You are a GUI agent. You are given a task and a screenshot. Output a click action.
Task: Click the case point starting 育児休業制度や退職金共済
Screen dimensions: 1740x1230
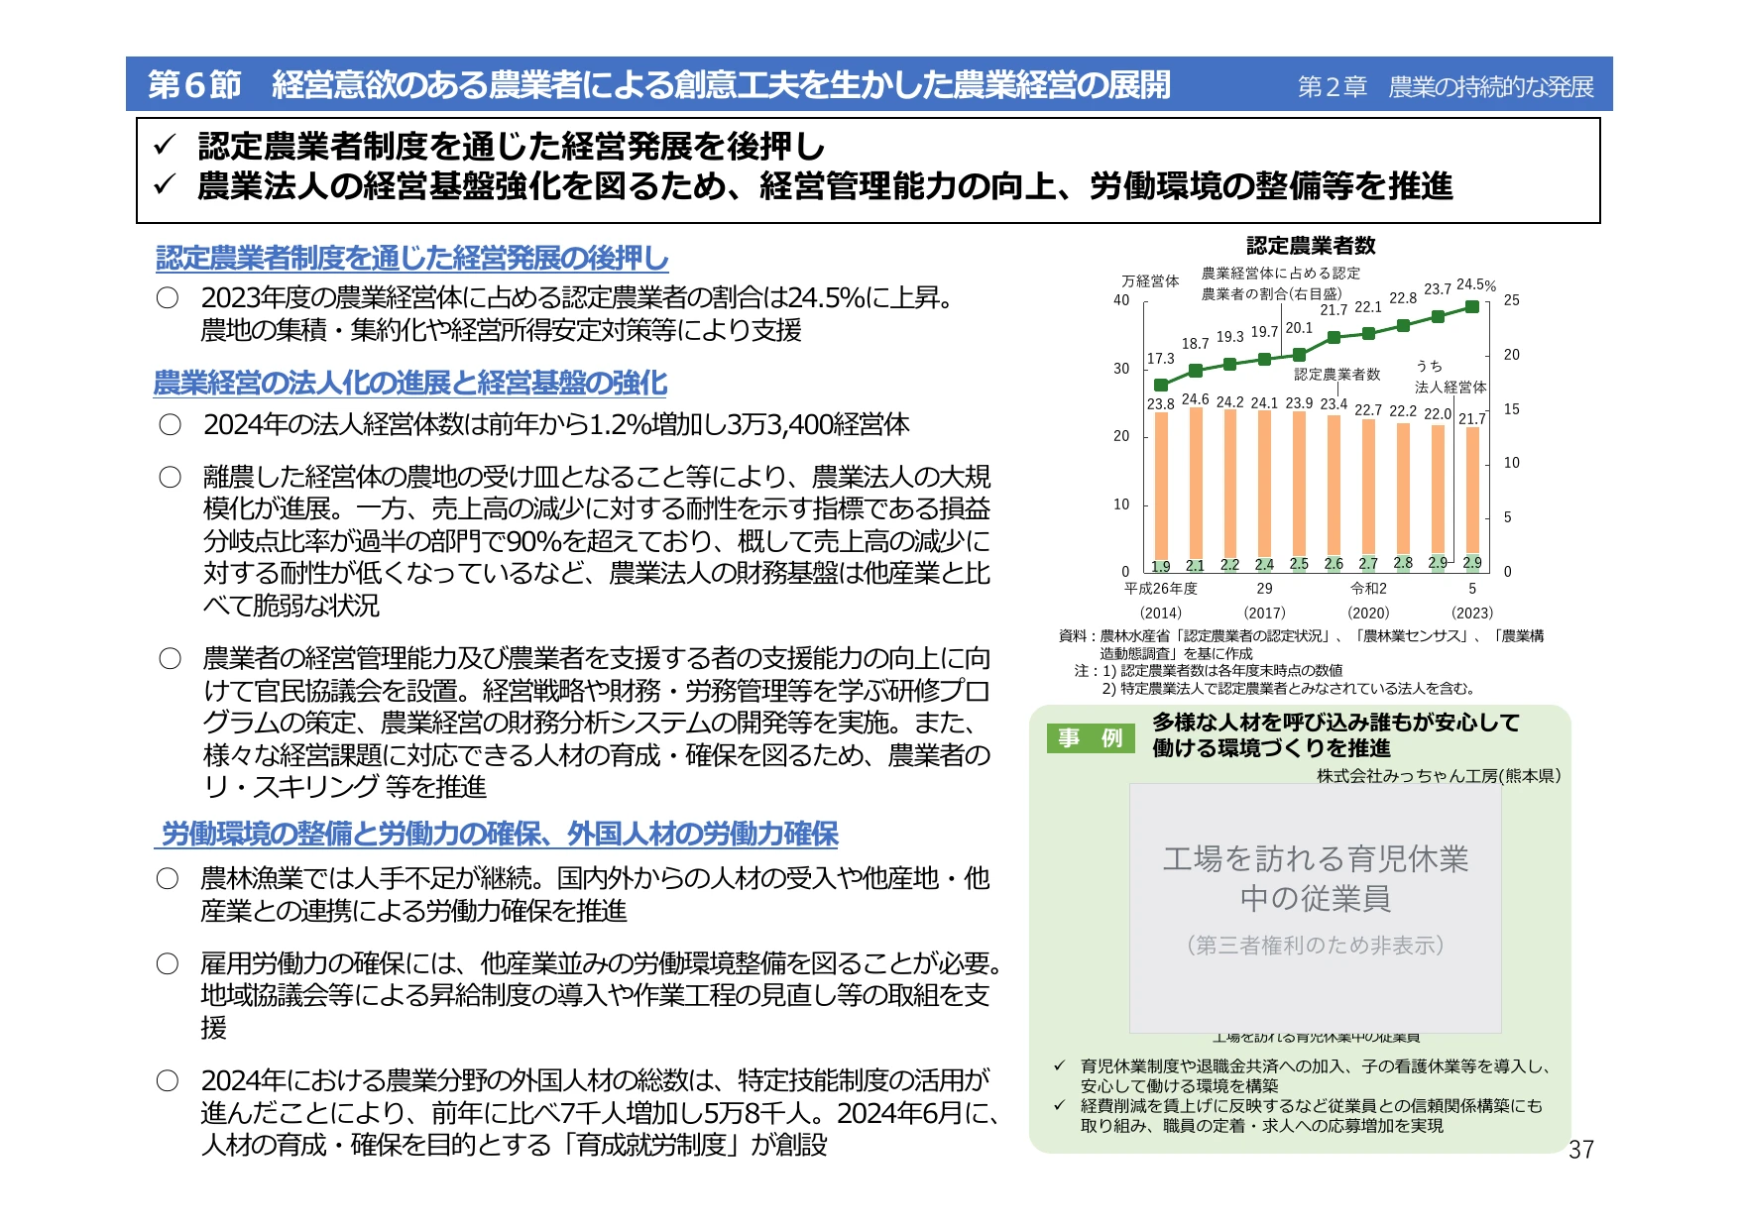coord(1315,1075)
